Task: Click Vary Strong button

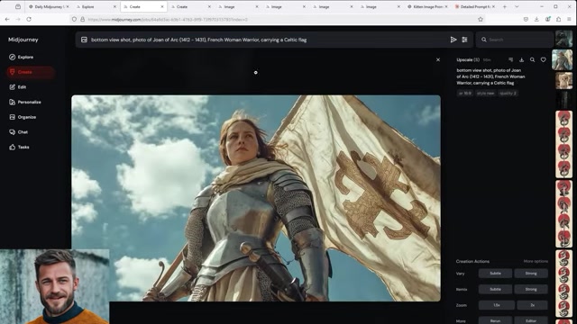Action: (x=531, y=274)
